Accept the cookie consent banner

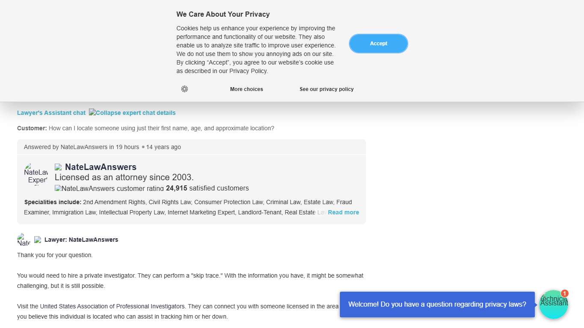point(378,44)
